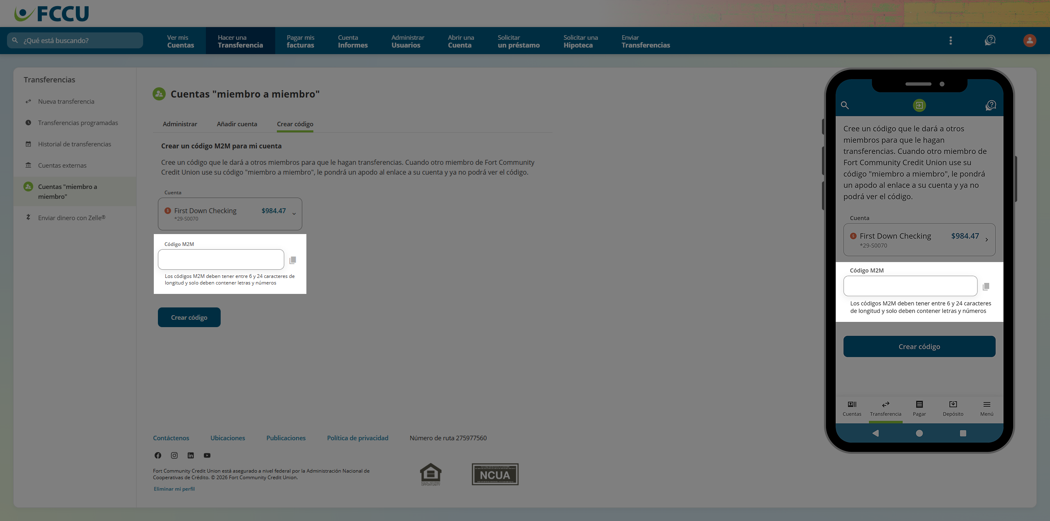The width and height of the screenshot is (1050, 521).
Task: Open Solicitar una Hipoteca menu
Action: click(580, 41)
